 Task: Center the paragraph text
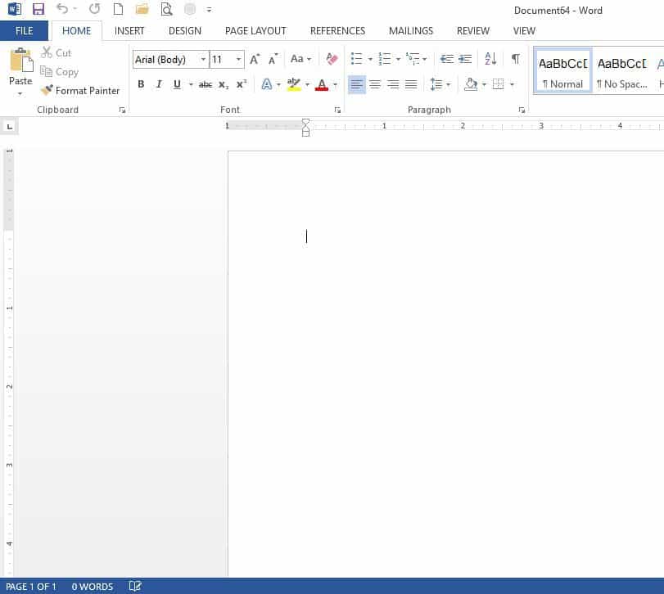(375, 84)
